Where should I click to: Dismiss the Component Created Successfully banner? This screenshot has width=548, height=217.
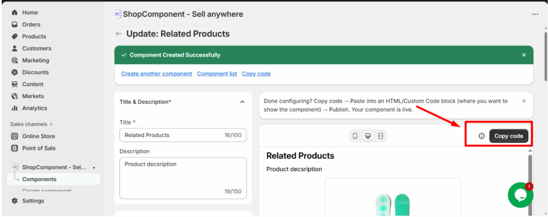pyautogui.click(x=524, y=55)
